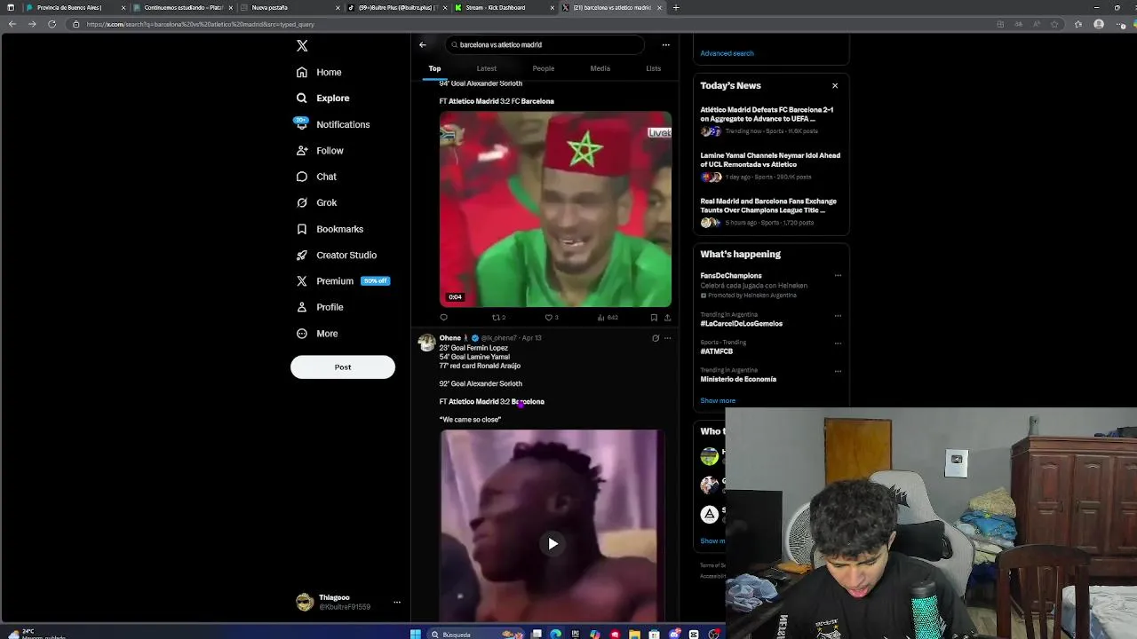Open the search options three-dot menu
Image resolution: width=1137 pixels, height=639 pixels.
point(665,44)
